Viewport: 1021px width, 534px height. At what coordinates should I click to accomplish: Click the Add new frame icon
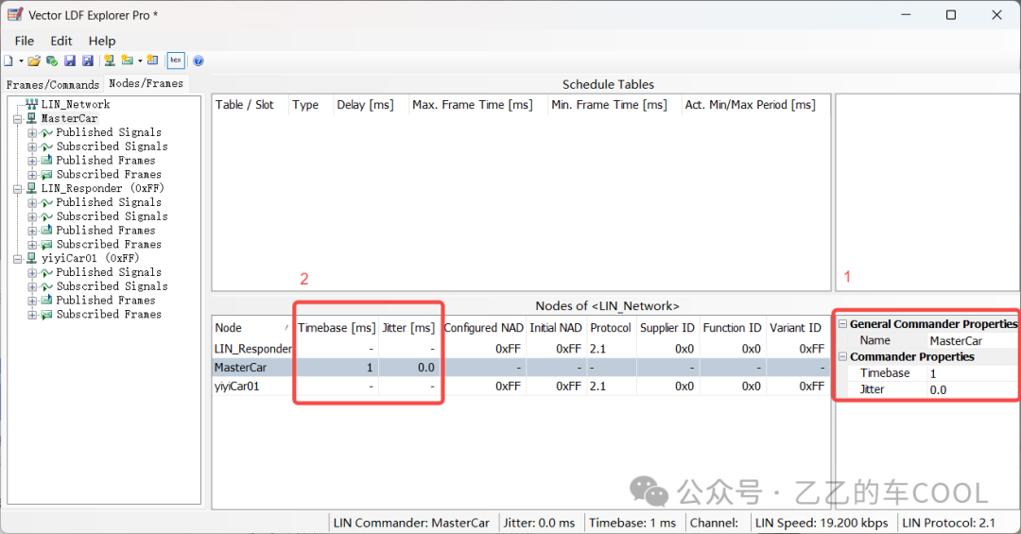coord(127,60)
